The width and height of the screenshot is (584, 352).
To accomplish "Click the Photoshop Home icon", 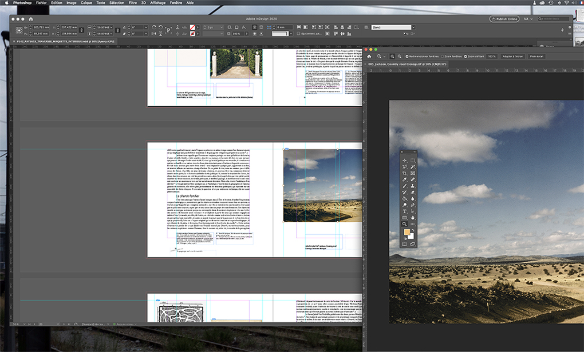I will point(369,56).
